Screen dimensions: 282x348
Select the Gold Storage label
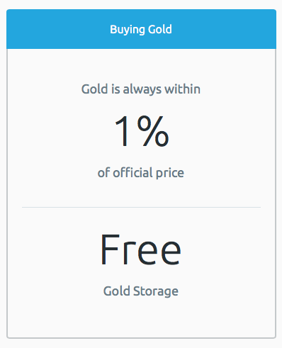click(141, 291)
